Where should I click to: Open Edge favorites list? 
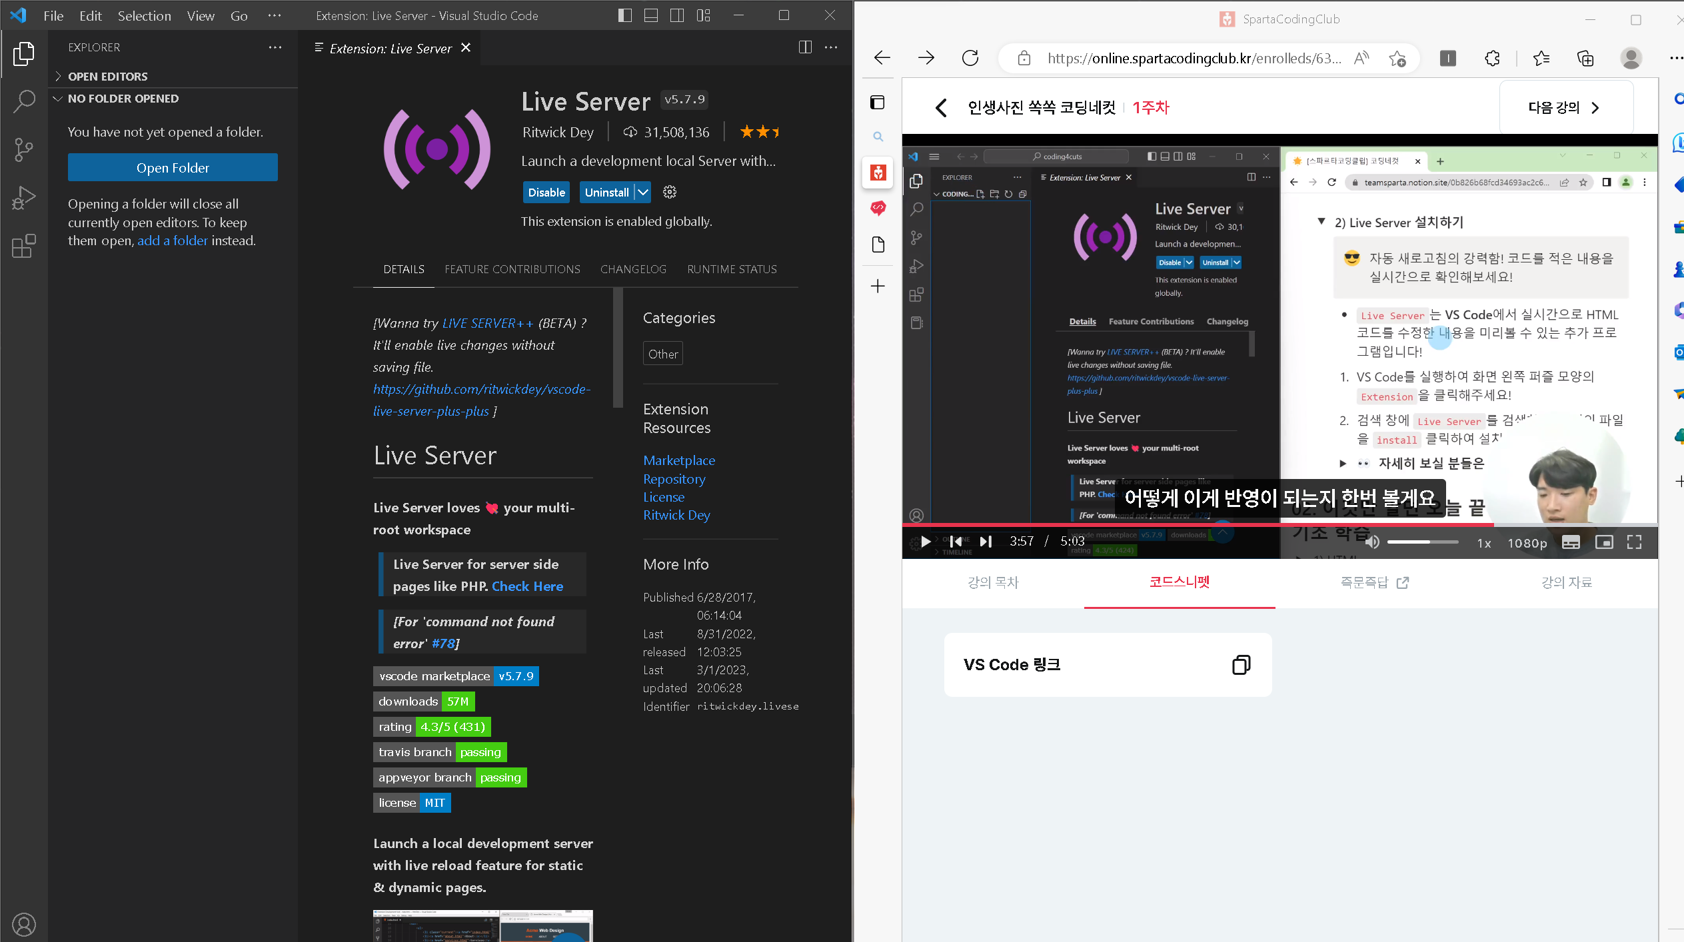point(1541,59)
